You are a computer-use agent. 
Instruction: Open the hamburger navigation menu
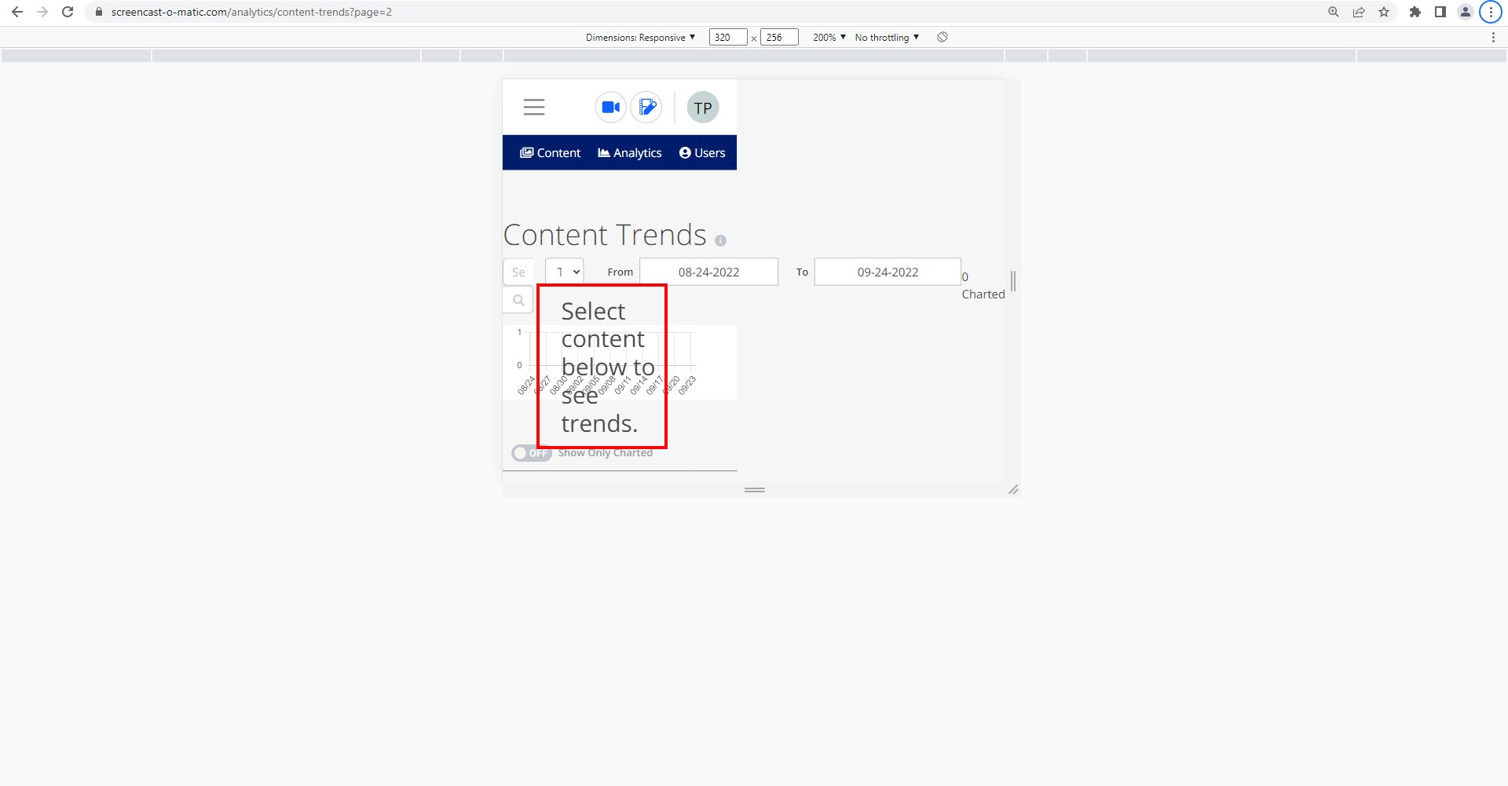[x=534, y=107]
